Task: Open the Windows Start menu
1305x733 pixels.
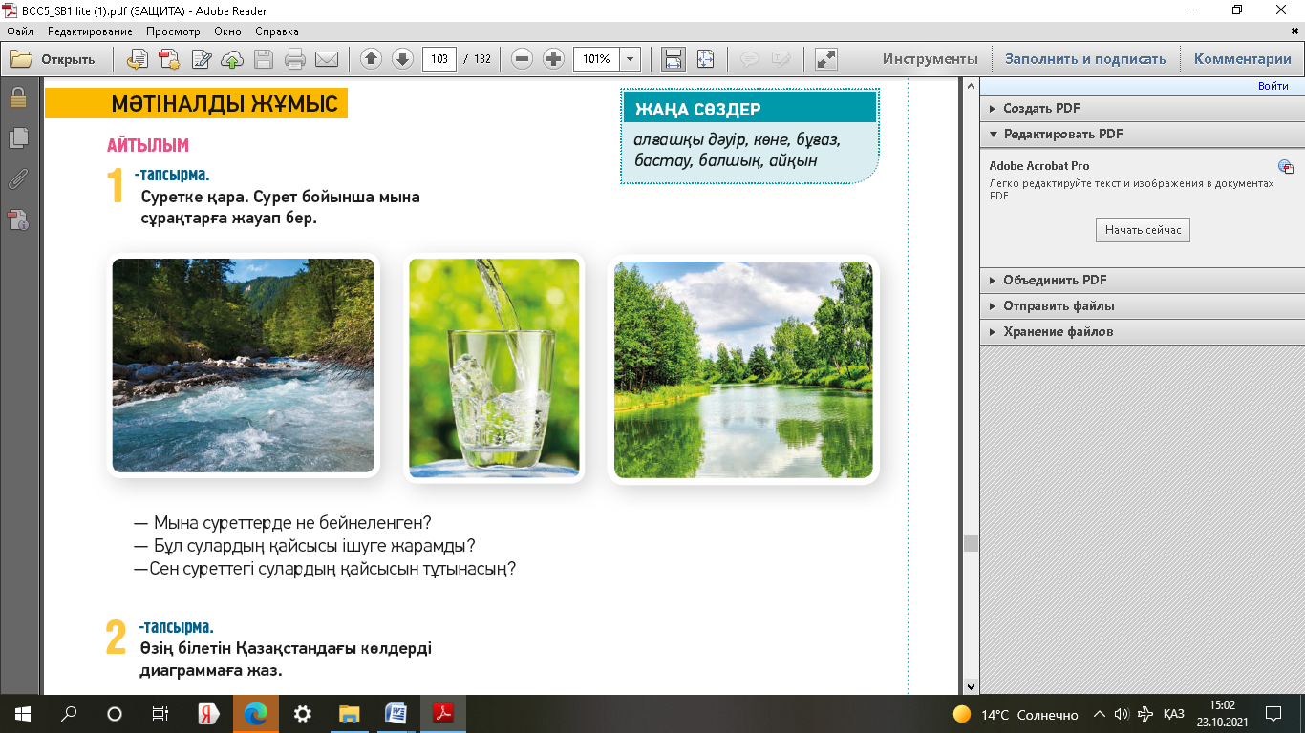Action: 21,714
